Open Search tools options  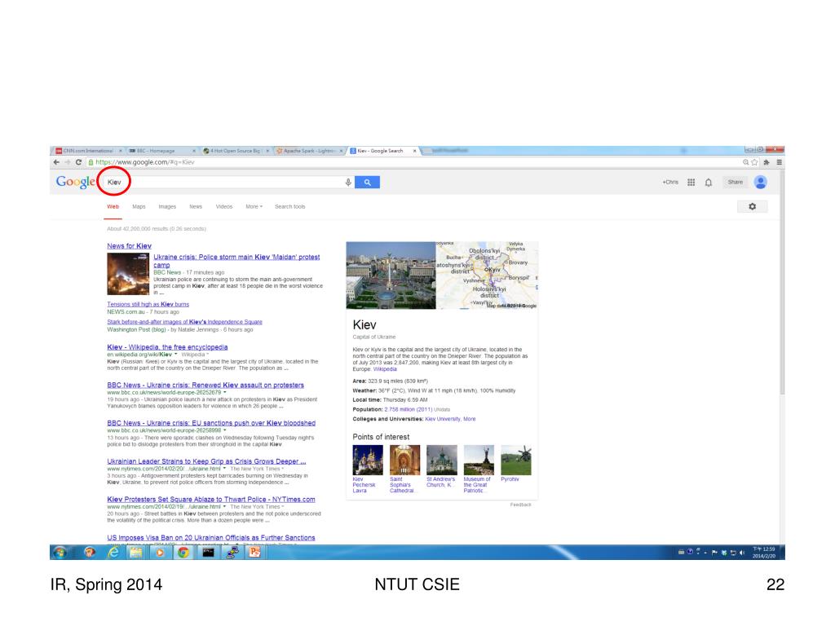pos(290,206)
